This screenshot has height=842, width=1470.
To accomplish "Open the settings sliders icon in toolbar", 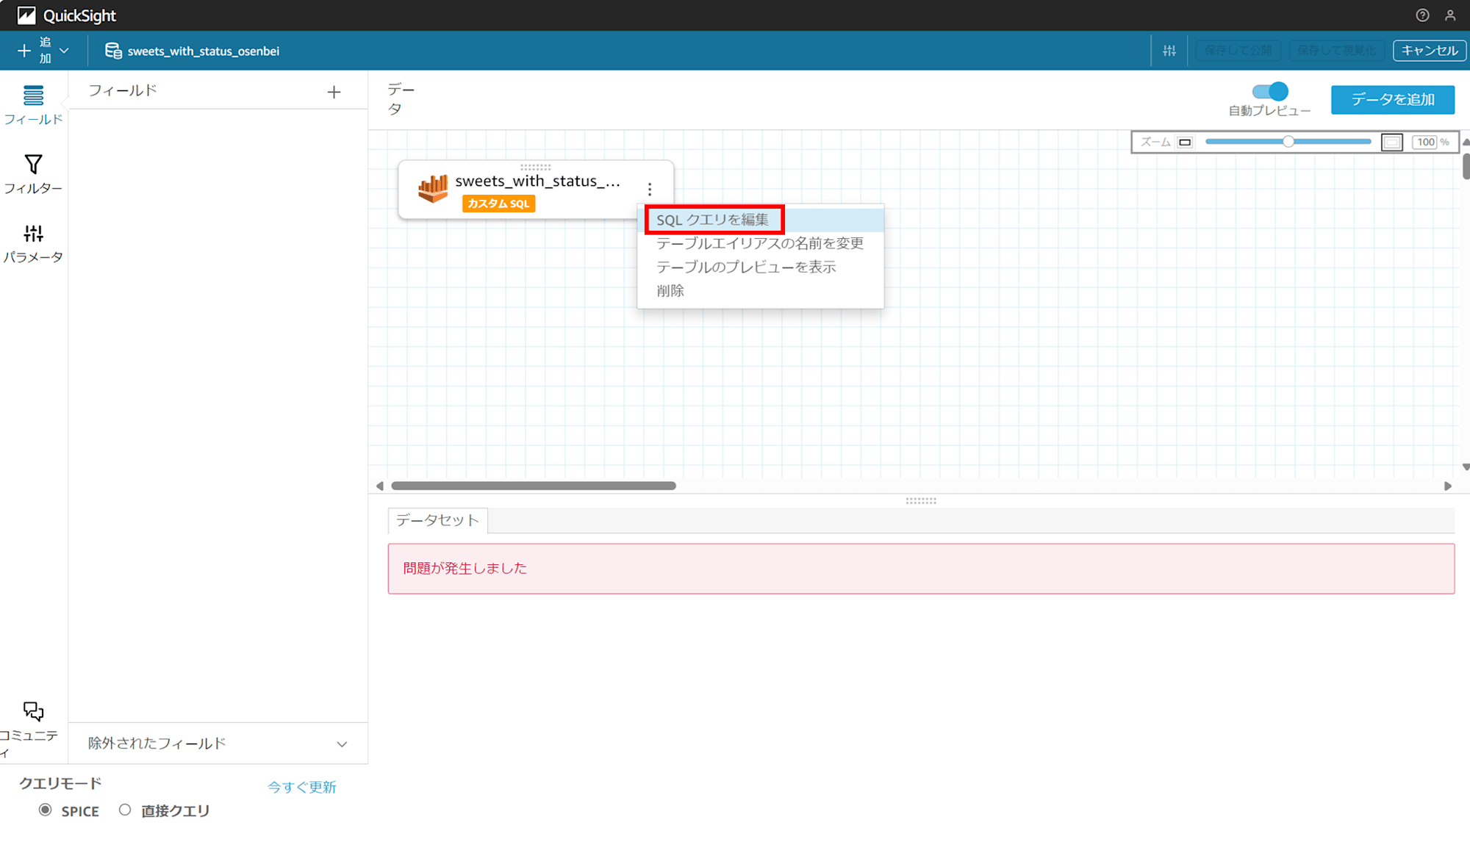I will (x=1169, y=51).
